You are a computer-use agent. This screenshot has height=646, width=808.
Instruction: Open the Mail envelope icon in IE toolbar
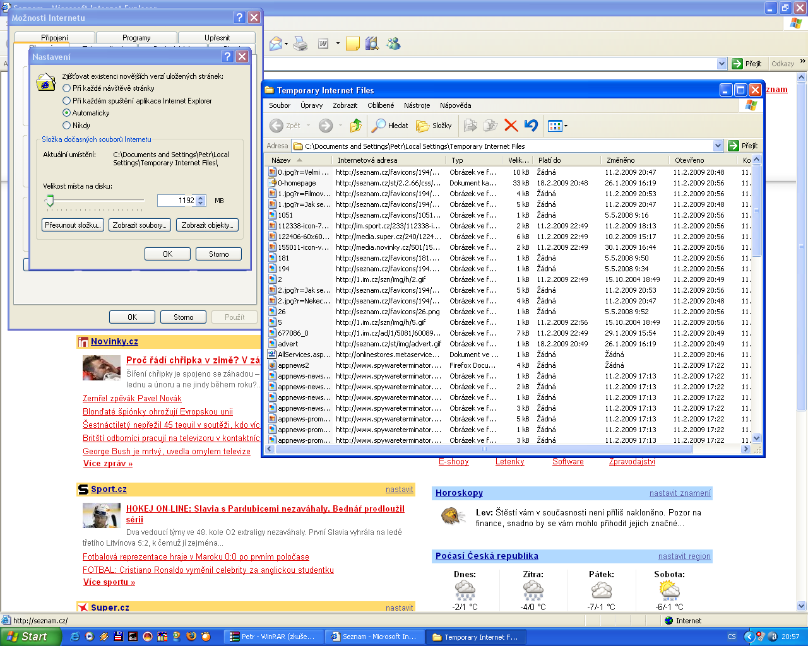(x=276, y=44)
